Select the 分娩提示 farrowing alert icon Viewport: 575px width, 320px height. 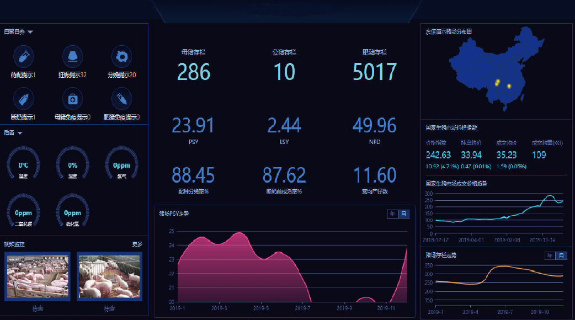tap(121, 56)
